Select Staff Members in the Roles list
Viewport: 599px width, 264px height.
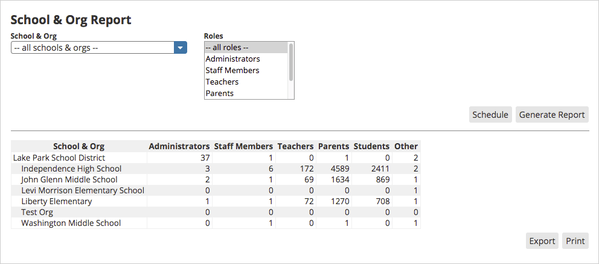click(x=246, y=70)
